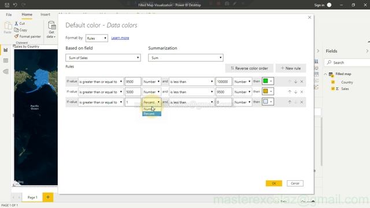Image resolution: width=370 pixels, height=208 pixels.
Task: Collapse the Fields pane with chevron
Action: tap(367, 51)
